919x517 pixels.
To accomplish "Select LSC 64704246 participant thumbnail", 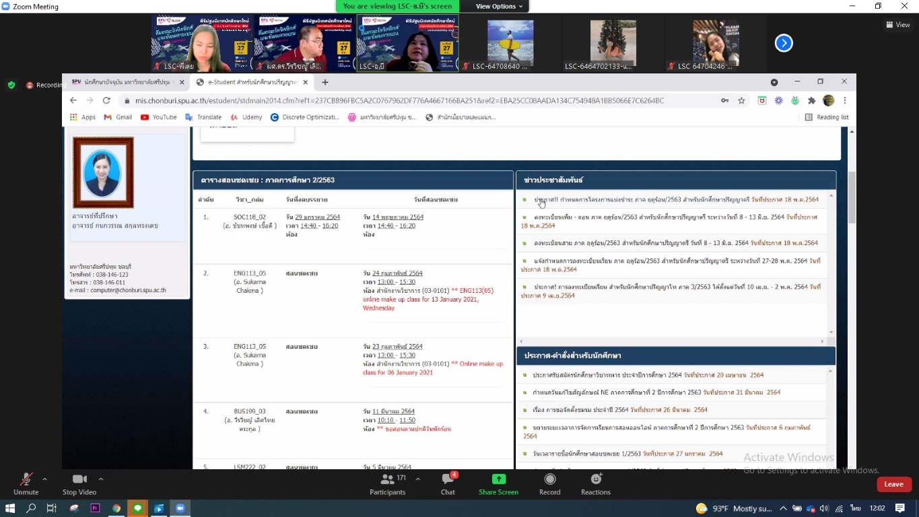I will tap(716, 44).
